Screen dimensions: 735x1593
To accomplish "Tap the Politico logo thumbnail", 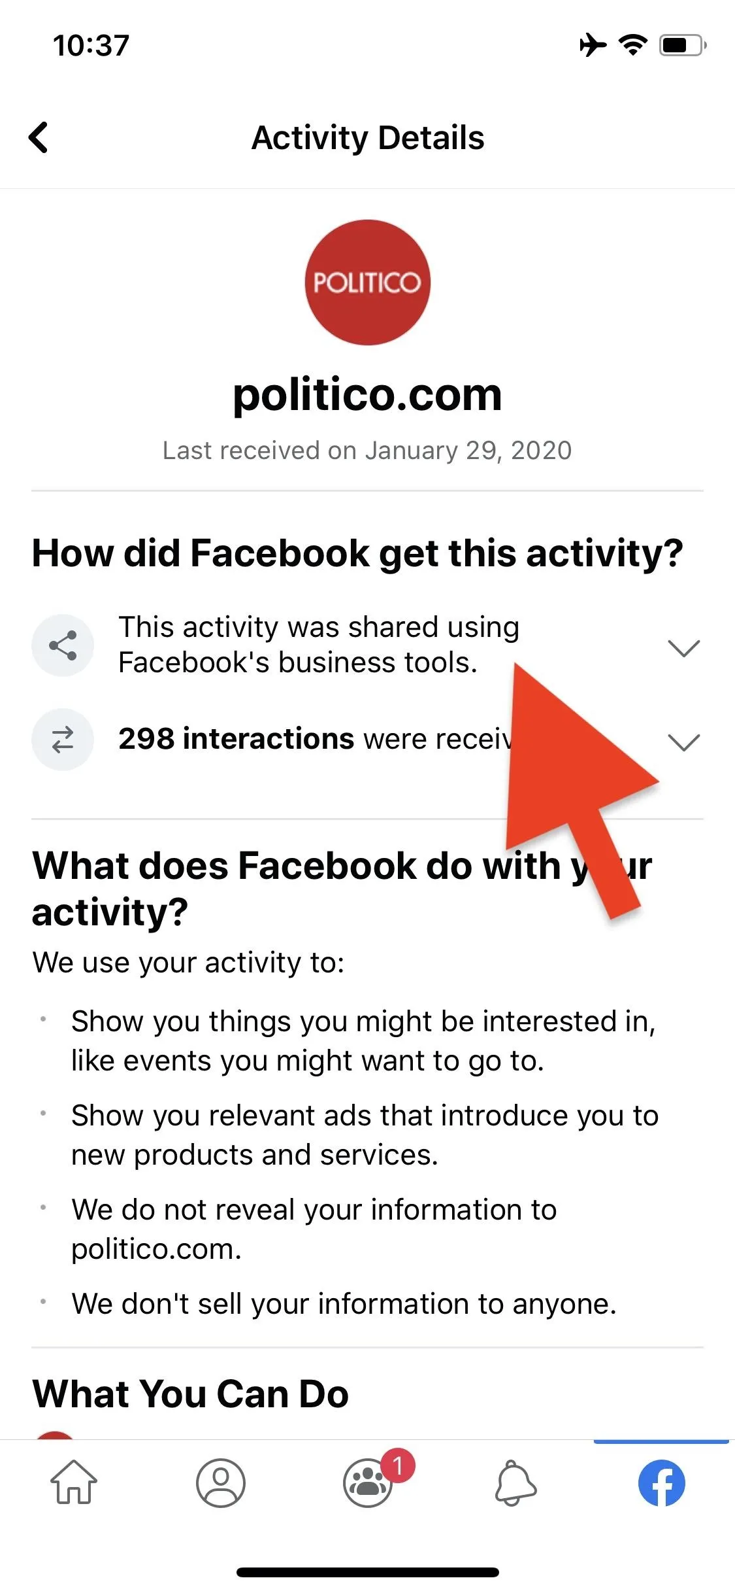I will [x=367, y=283].
